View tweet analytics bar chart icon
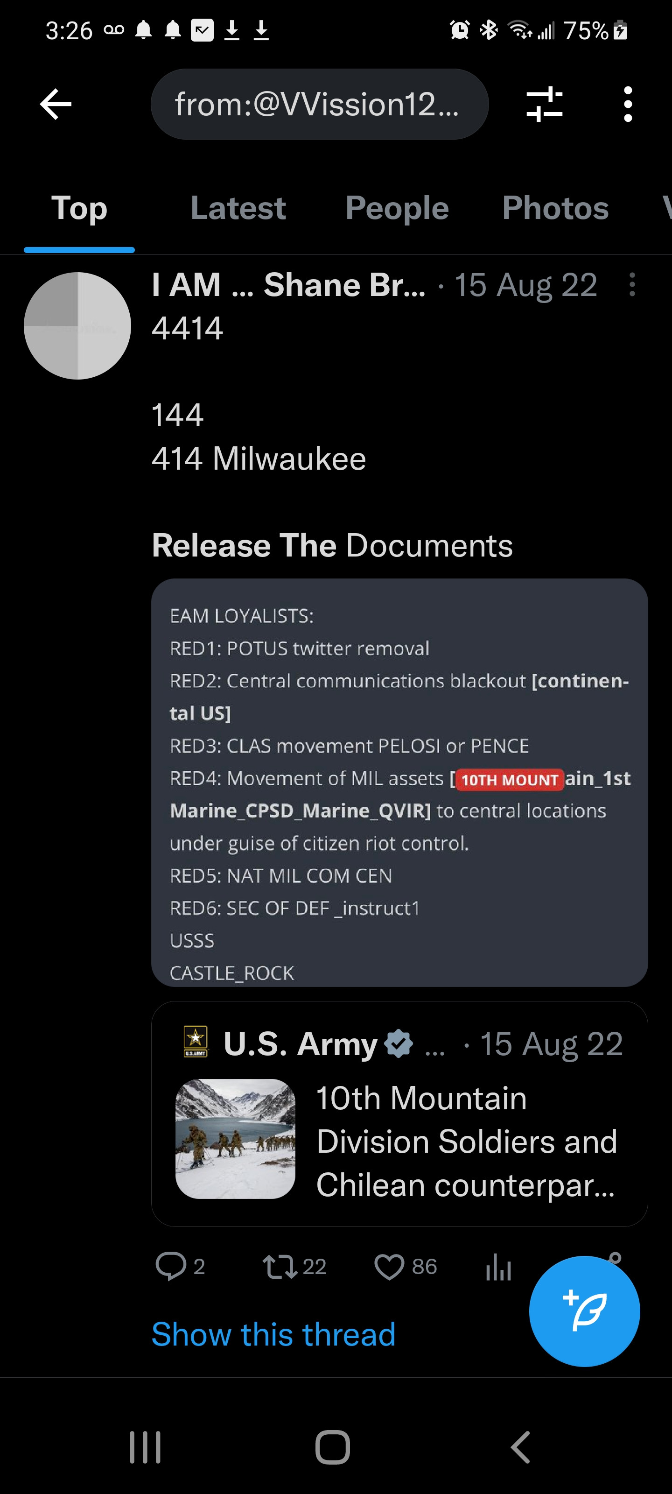 [x=498, y=1266]
